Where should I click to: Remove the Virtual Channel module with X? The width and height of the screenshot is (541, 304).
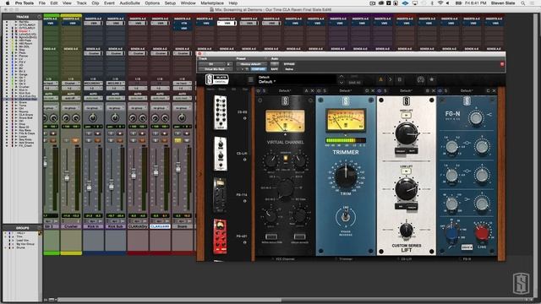pos(312,90)
